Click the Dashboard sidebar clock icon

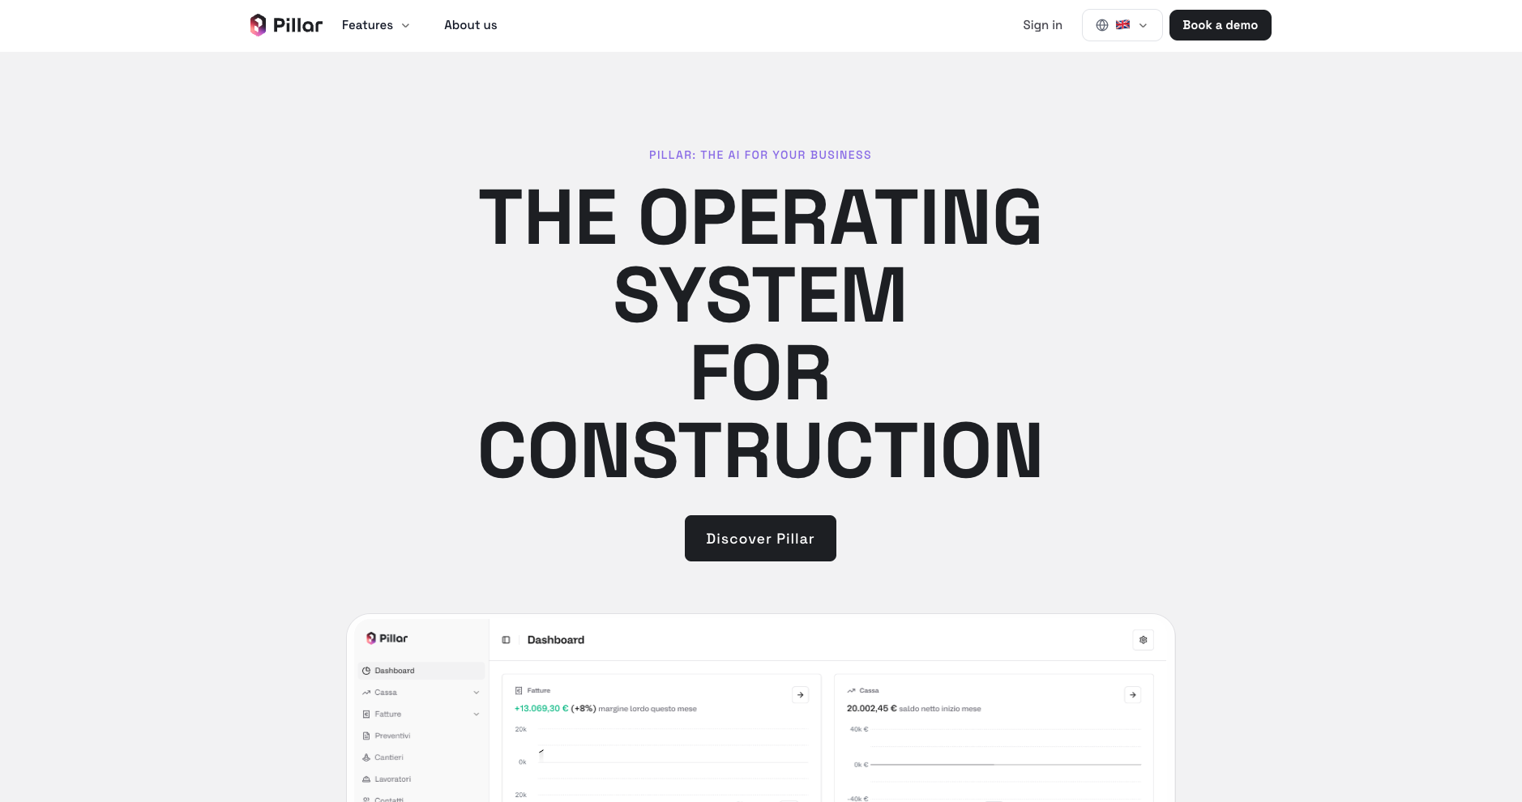[x=366, y=671]
